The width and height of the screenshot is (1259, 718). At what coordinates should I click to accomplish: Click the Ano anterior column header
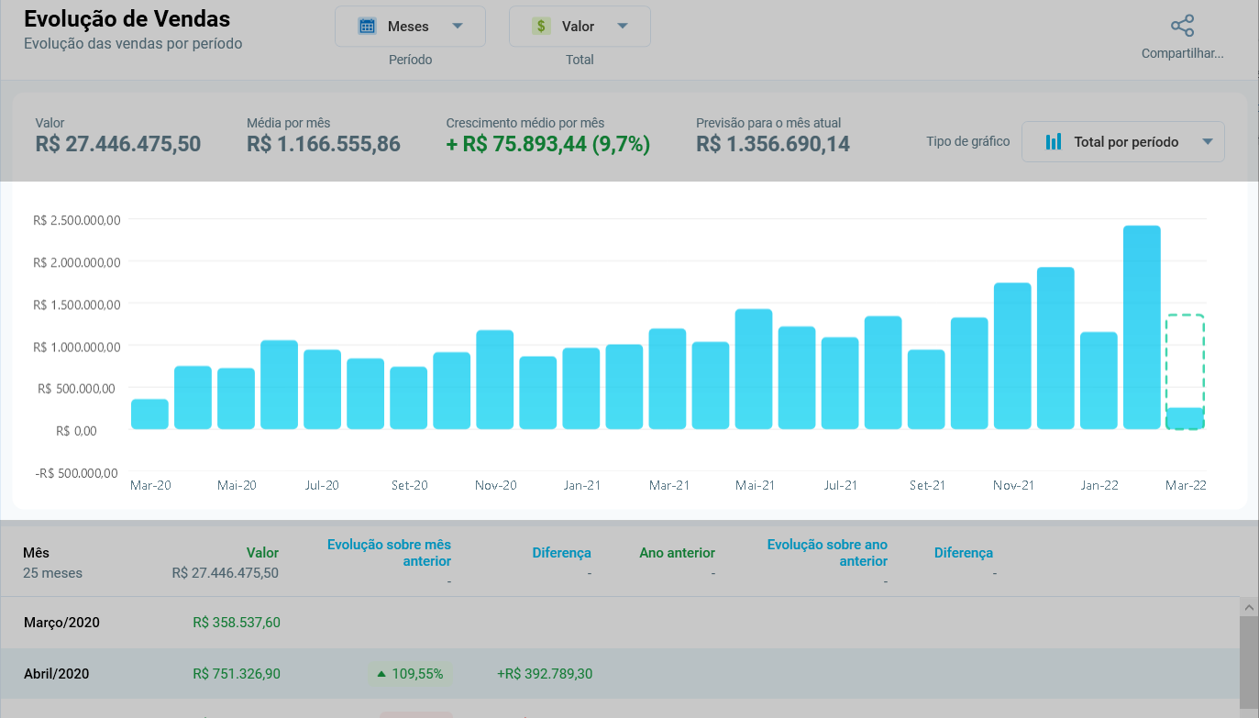(x=677, y=553)
